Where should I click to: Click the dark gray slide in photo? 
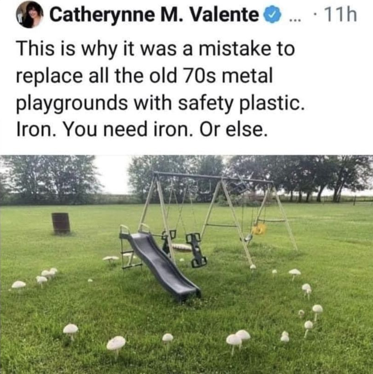click(162, 265)
